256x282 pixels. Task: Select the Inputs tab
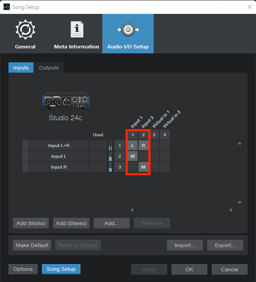click(21, 68)
